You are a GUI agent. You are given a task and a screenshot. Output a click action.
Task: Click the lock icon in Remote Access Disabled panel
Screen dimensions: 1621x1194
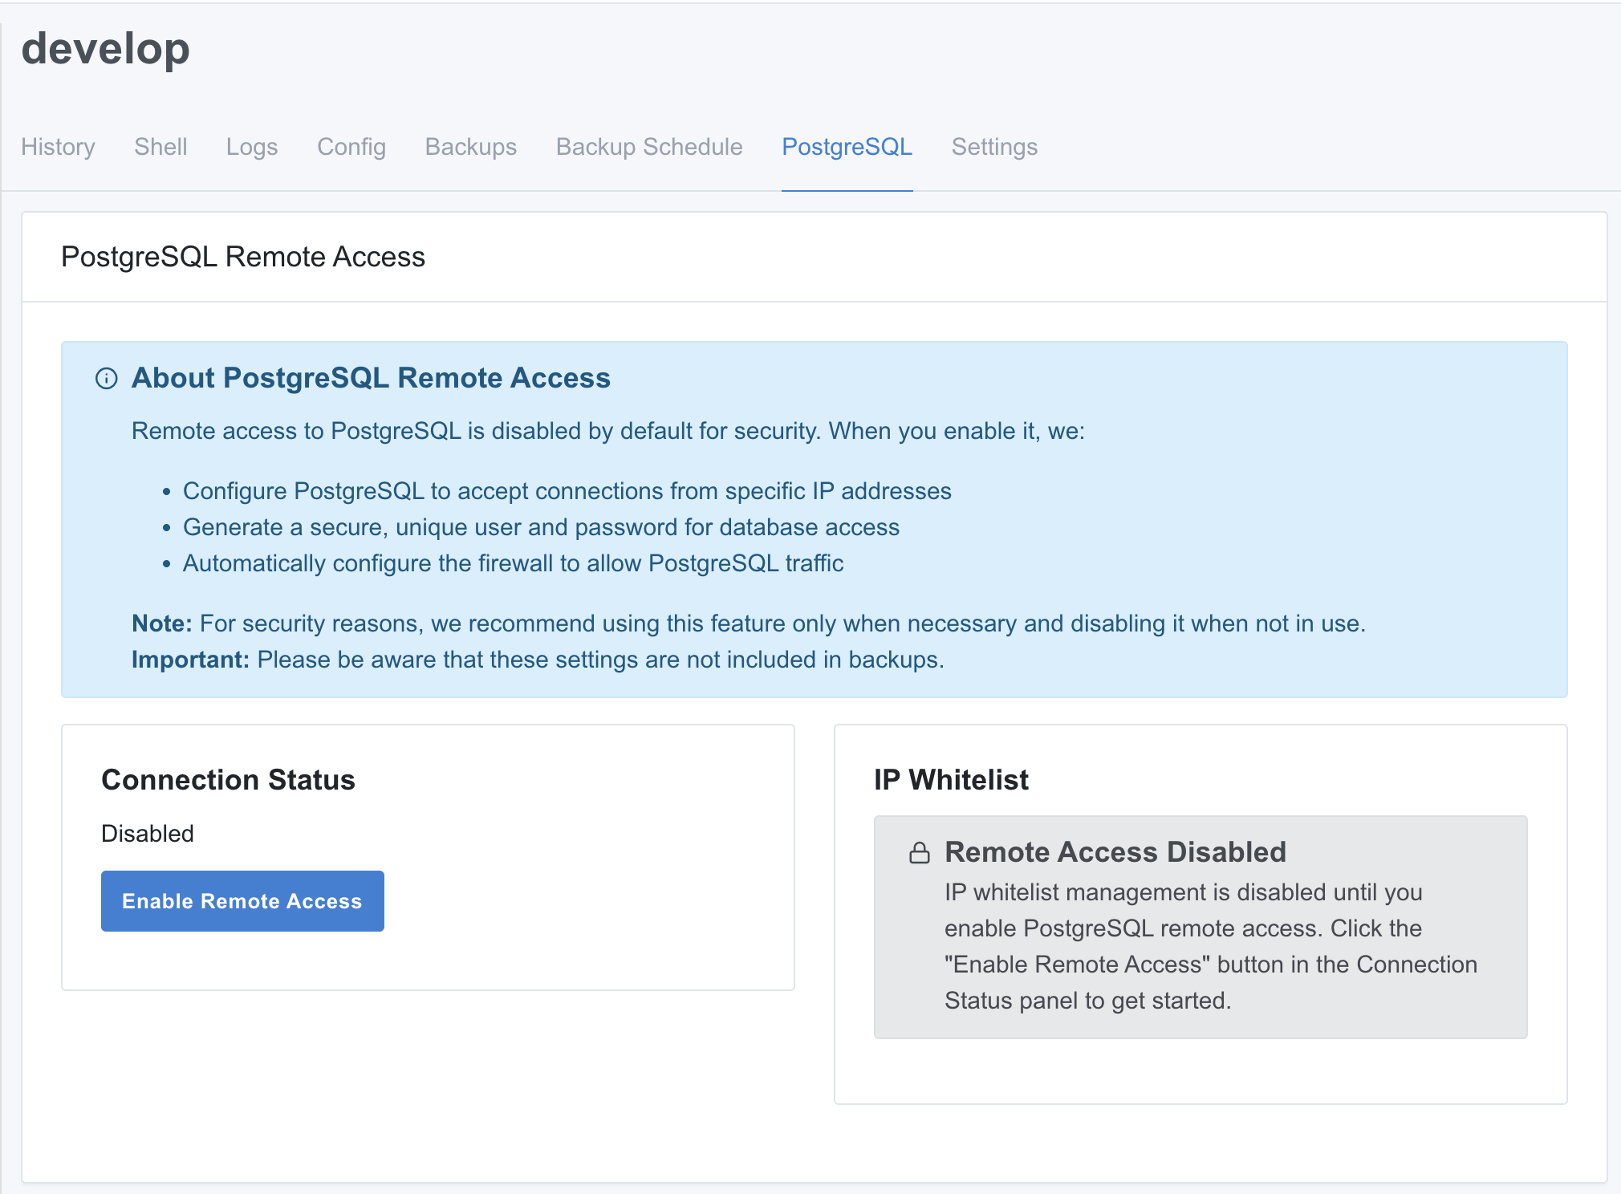pos(921,852)
